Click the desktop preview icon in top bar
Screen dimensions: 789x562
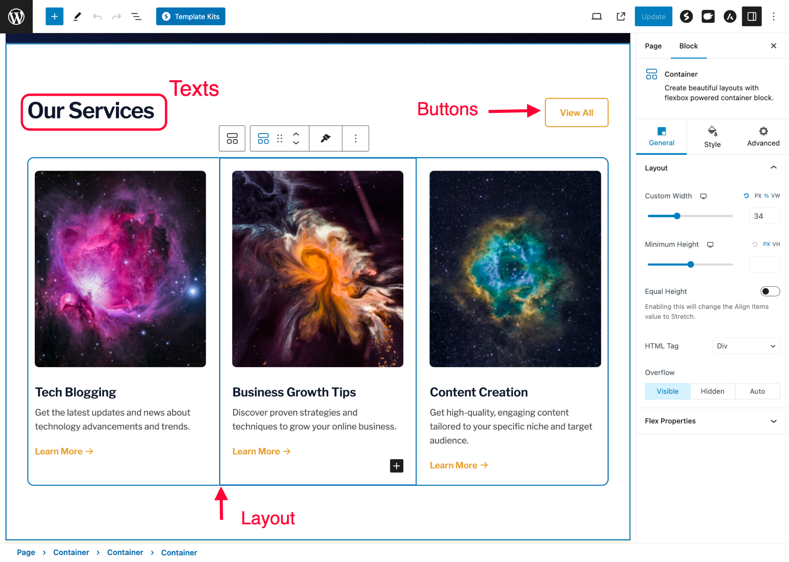click(597, 16)
